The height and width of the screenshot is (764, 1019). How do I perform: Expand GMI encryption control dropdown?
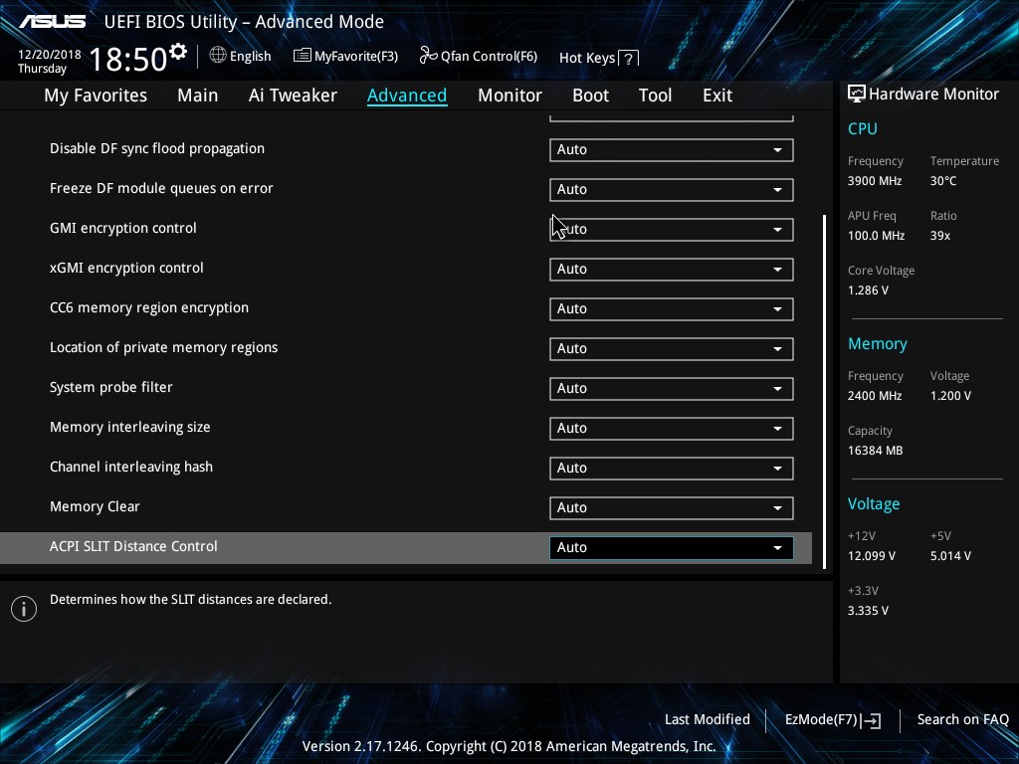(x=672, y=230)
